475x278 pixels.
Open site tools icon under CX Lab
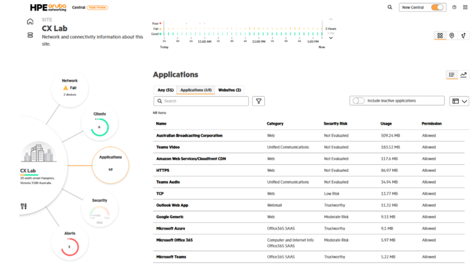pos(24,206)
